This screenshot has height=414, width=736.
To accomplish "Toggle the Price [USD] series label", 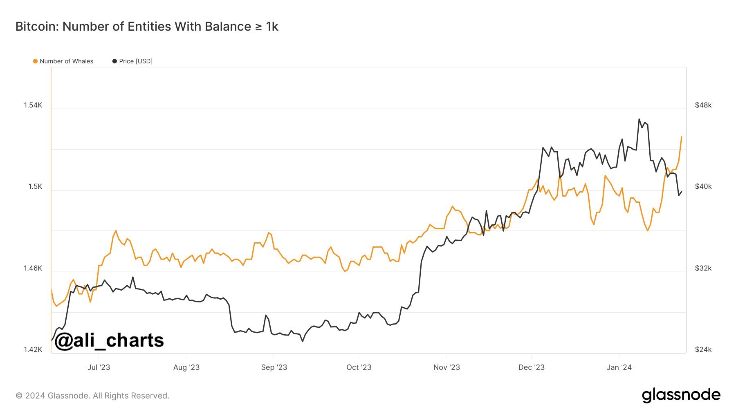I will click(x=136, y=61).
